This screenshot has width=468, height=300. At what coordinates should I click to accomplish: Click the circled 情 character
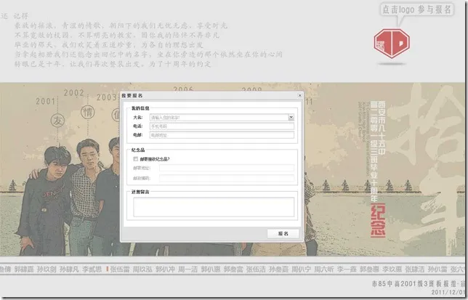click(x=88, y=113)
